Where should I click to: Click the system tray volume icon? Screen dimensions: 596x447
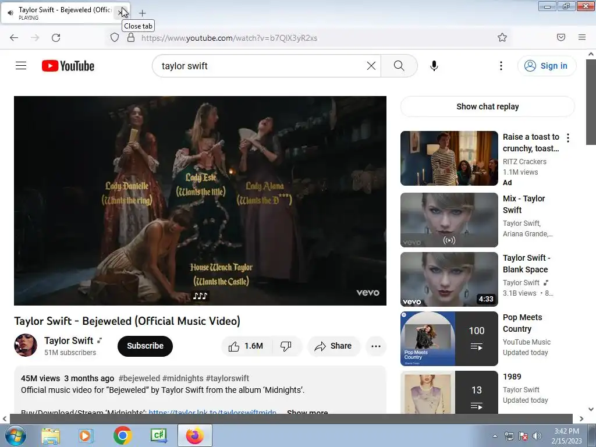point(537,436)
